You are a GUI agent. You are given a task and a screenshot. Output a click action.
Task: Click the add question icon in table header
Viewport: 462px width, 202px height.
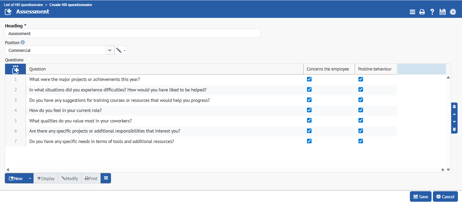point(16,69)
